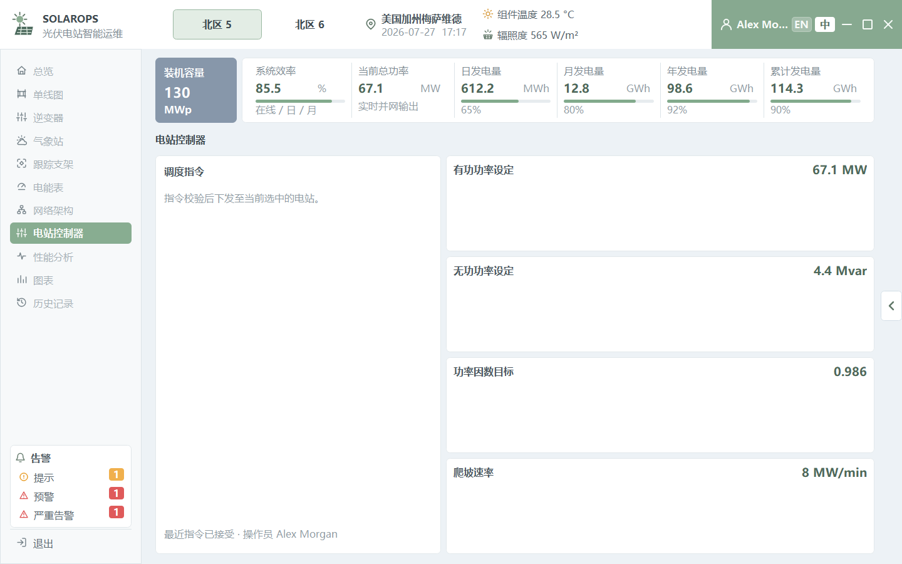Switch to the 北区 6 plant tab
902x564 pixels.
pos(310,24)
